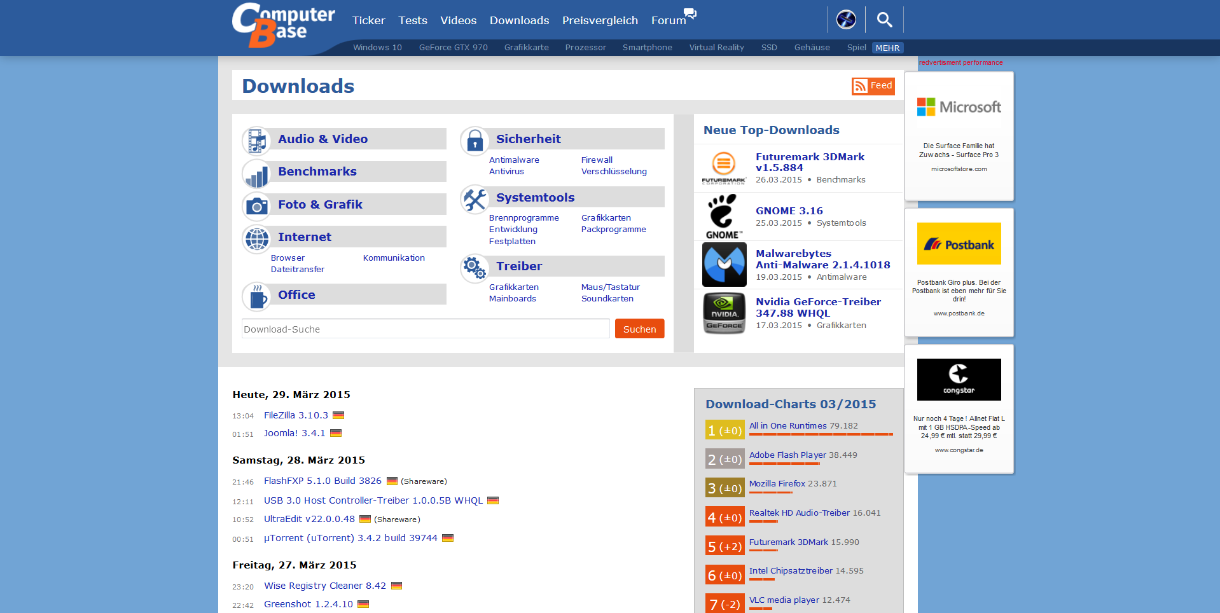Viewport: 1220px width, 613px height.
Task: Open the Wise Registry Cleaner 8.42 link
Action: coord(325,586)
